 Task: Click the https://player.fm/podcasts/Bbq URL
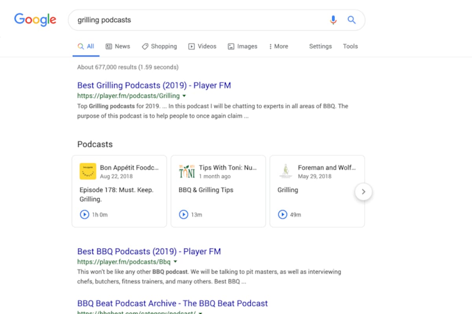[124, 262]
